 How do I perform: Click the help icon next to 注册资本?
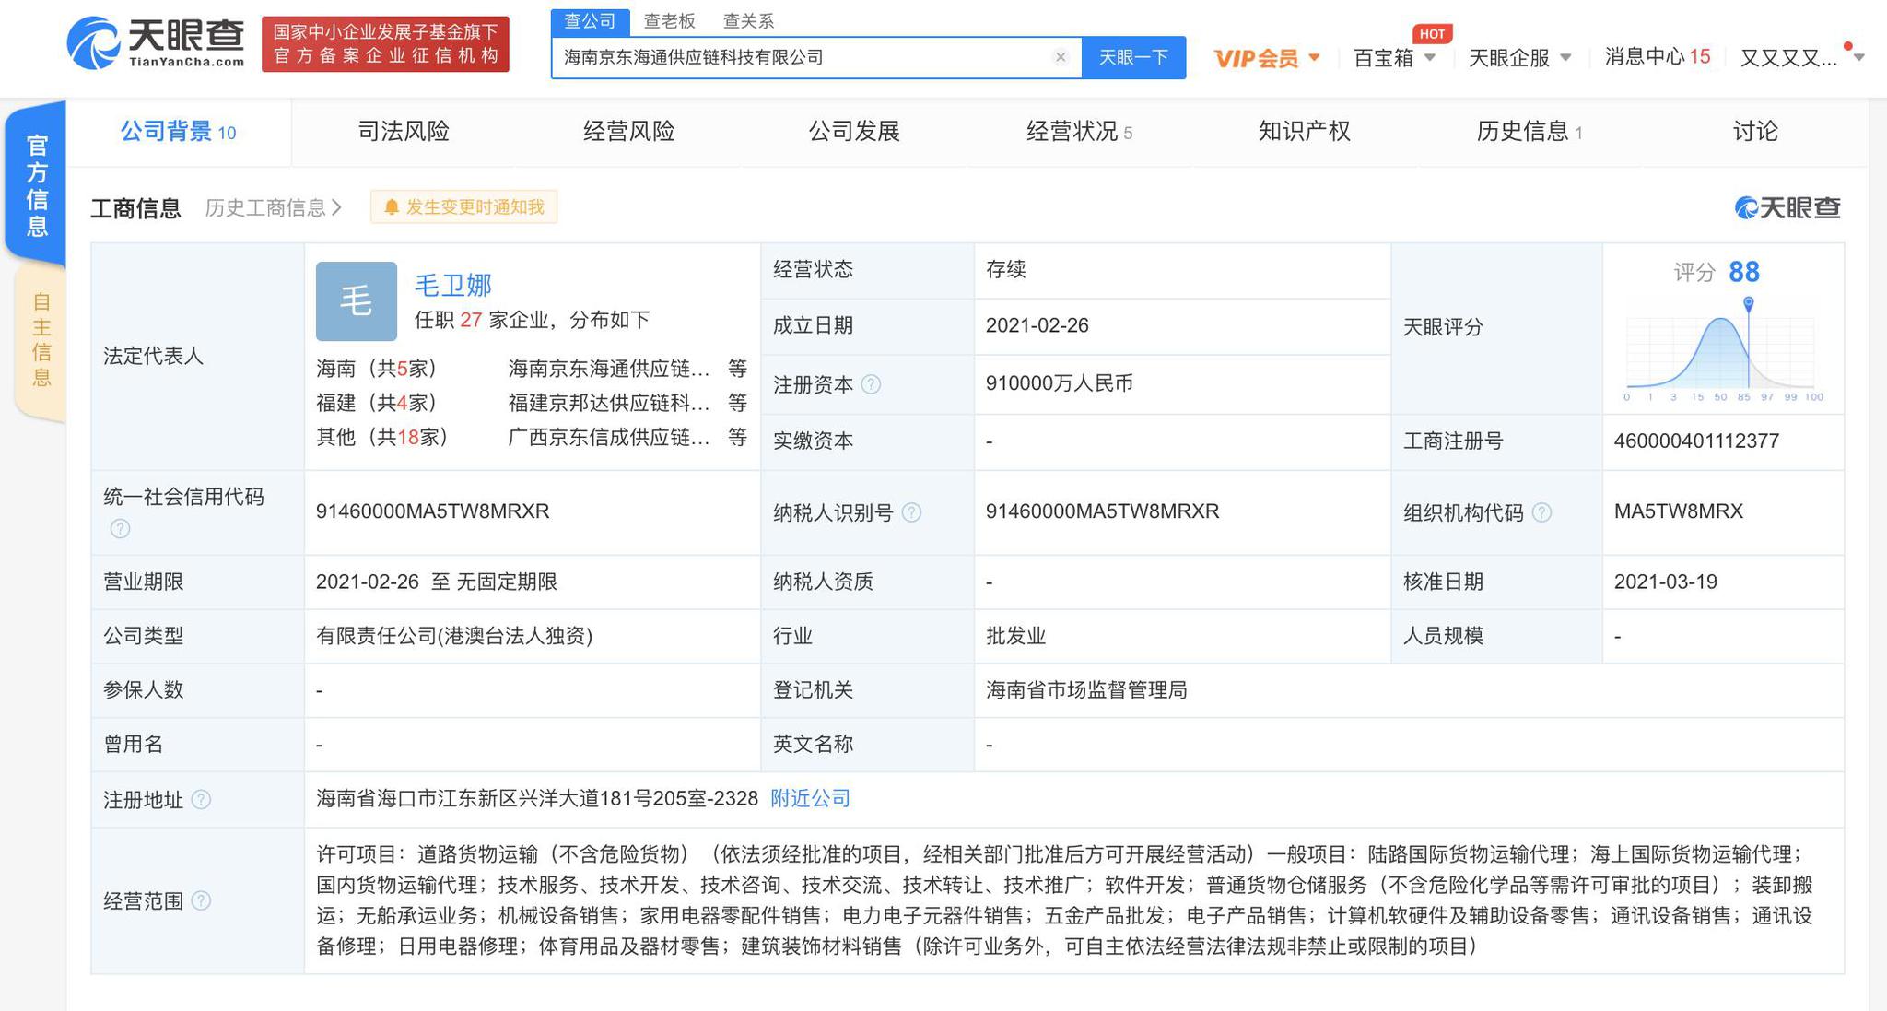coord(871,384)
